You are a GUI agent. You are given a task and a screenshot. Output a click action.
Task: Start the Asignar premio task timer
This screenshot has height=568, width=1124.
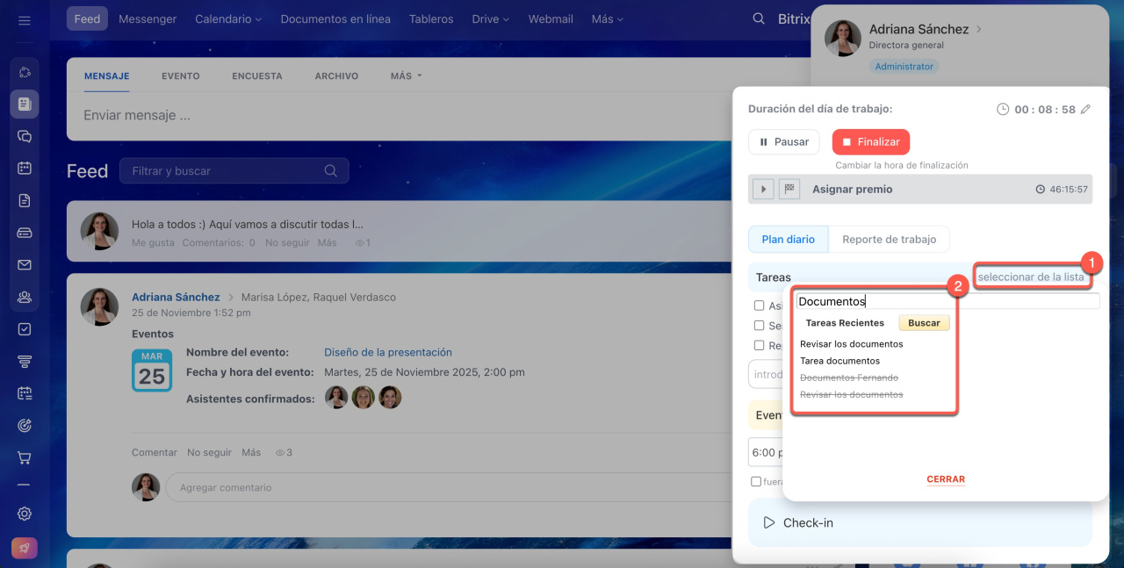pyautogui.click(x=763, y=189)
